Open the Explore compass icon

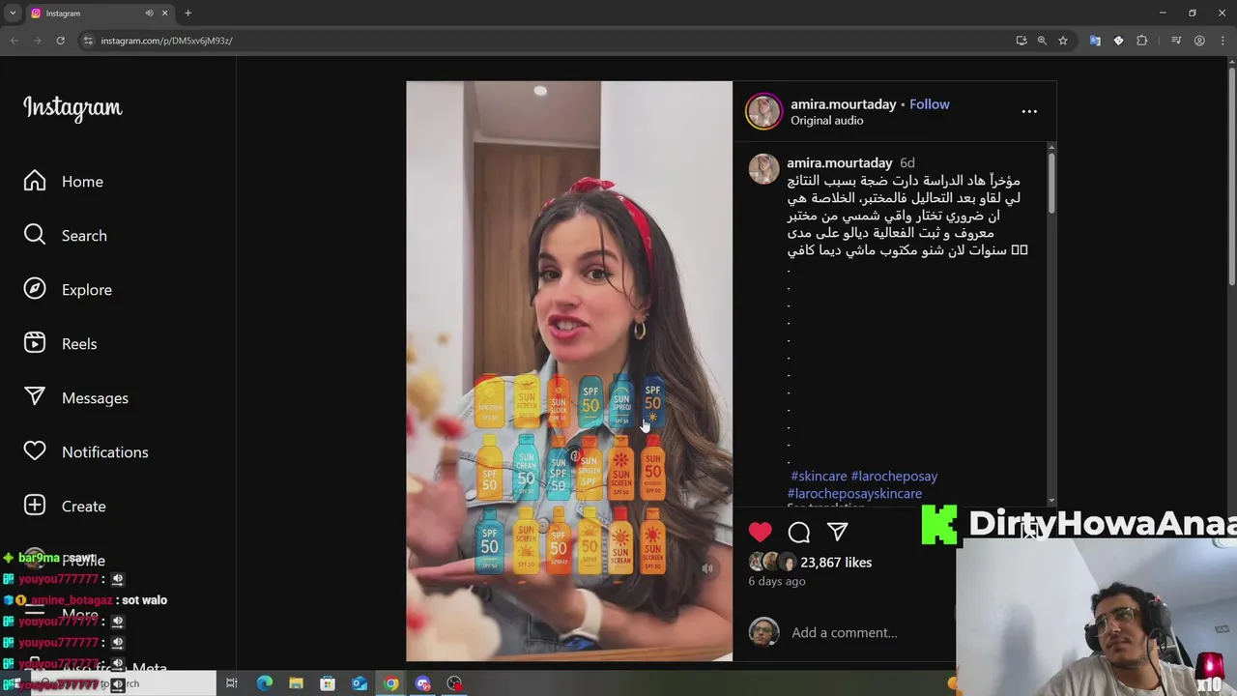pyautogui.click(x=35, y=290)
